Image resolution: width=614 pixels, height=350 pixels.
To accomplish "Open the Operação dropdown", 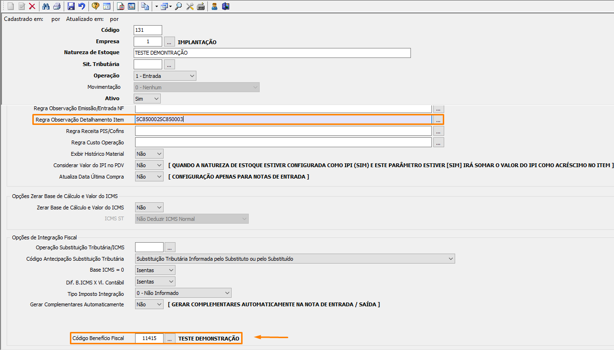I will click(165, 76).
